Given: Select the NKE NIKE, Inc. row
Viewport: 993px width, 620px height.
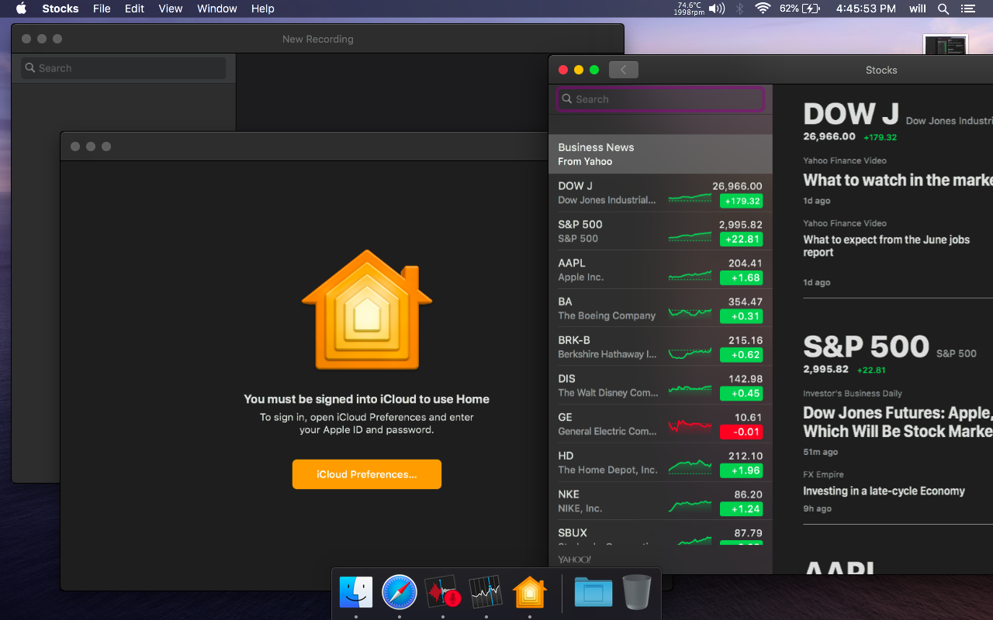Looking at the screenshot, I should click(661, 501).
